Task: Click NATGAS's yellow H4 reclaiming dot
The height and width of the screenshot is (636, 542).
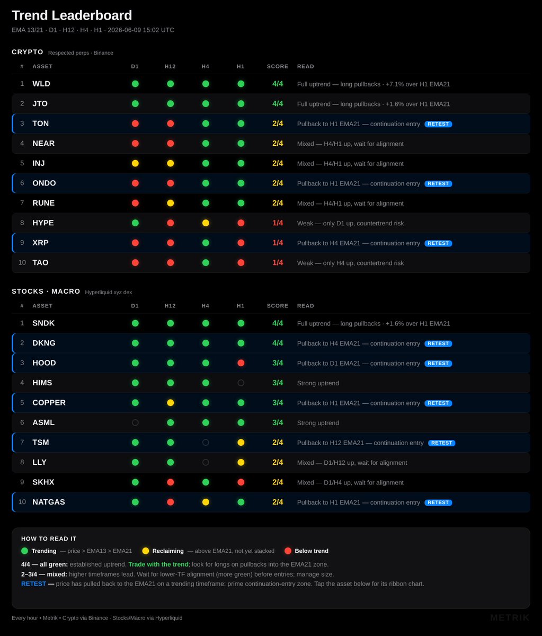Action: 206,502
